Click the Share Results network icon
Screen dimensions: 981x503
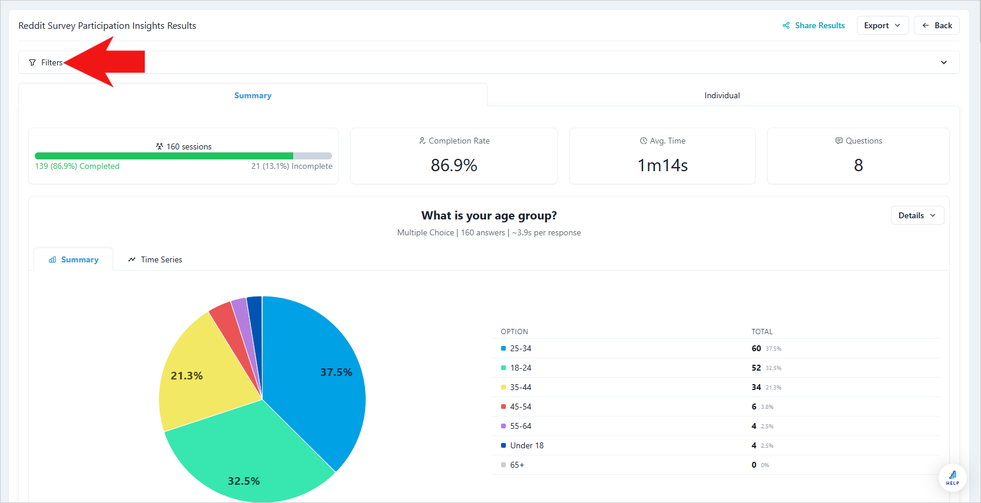[786, 25]
